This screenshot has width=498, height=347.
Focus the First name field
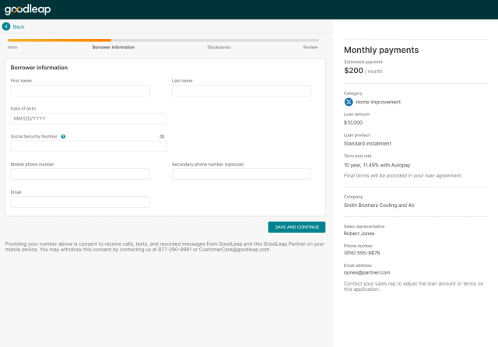(80, 91)
